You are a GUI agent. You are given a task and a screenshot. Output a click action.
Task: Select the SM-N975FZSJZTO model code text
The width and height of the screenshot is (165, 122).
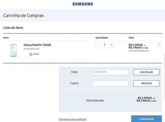pyautogui.click(x=31, y=49)
